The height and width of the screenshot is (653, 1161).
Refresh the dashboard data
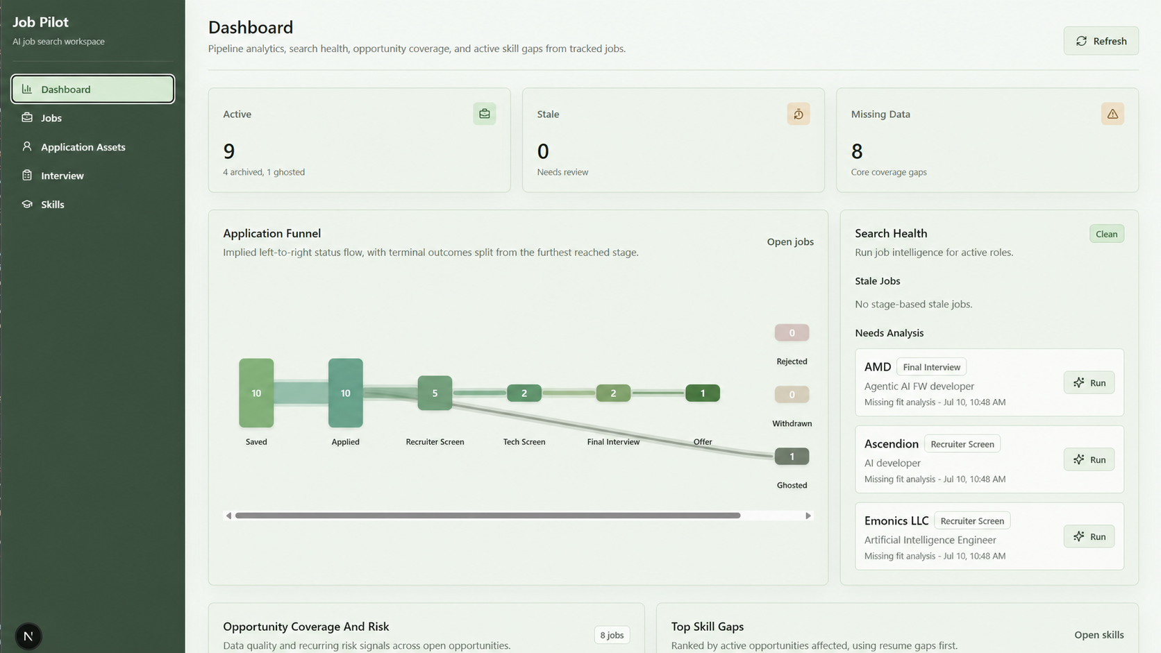(1101, 41)
